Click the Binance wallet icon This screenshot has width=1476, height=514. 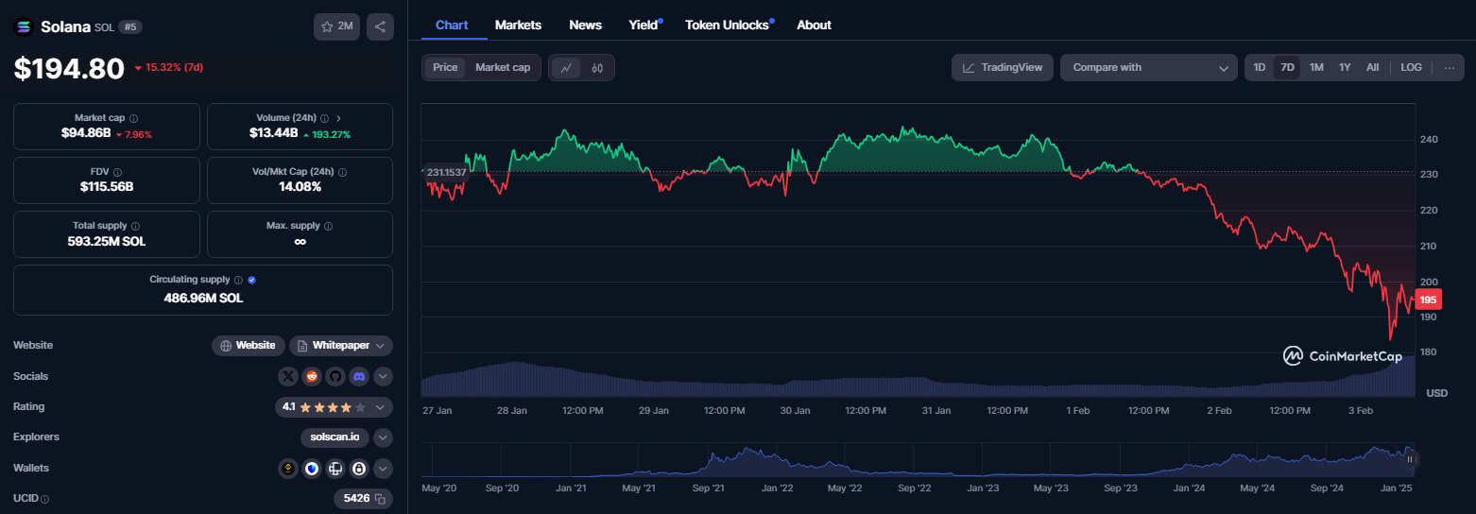pos(289,468)
